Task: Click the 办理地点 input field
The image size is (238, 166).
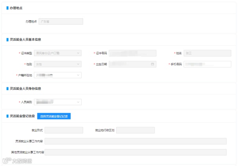Action: pos(61,21)
